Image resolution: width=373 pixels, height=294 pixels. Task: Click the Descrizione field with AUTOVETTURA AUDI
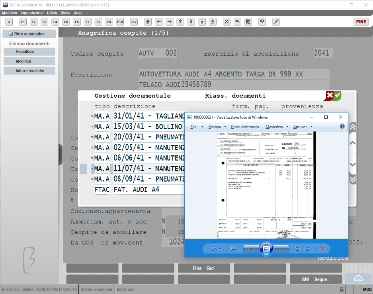[x=234, y=74]
